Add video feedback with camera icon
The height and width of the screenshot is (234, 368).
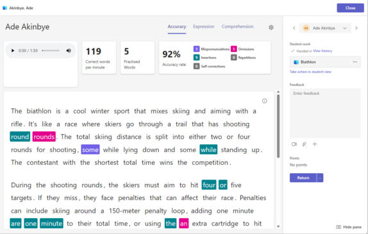pos(294,144)
